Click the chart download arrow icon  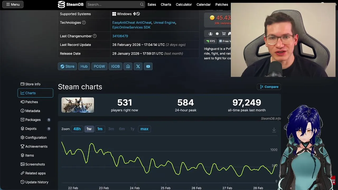(274, 130)
